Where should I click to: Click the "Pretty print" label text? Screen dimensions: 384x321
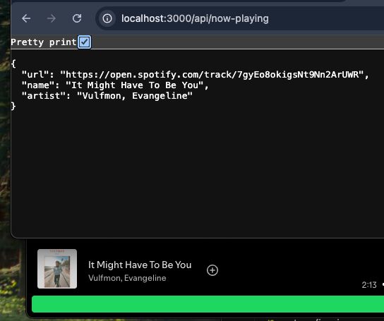pos(44,42)
